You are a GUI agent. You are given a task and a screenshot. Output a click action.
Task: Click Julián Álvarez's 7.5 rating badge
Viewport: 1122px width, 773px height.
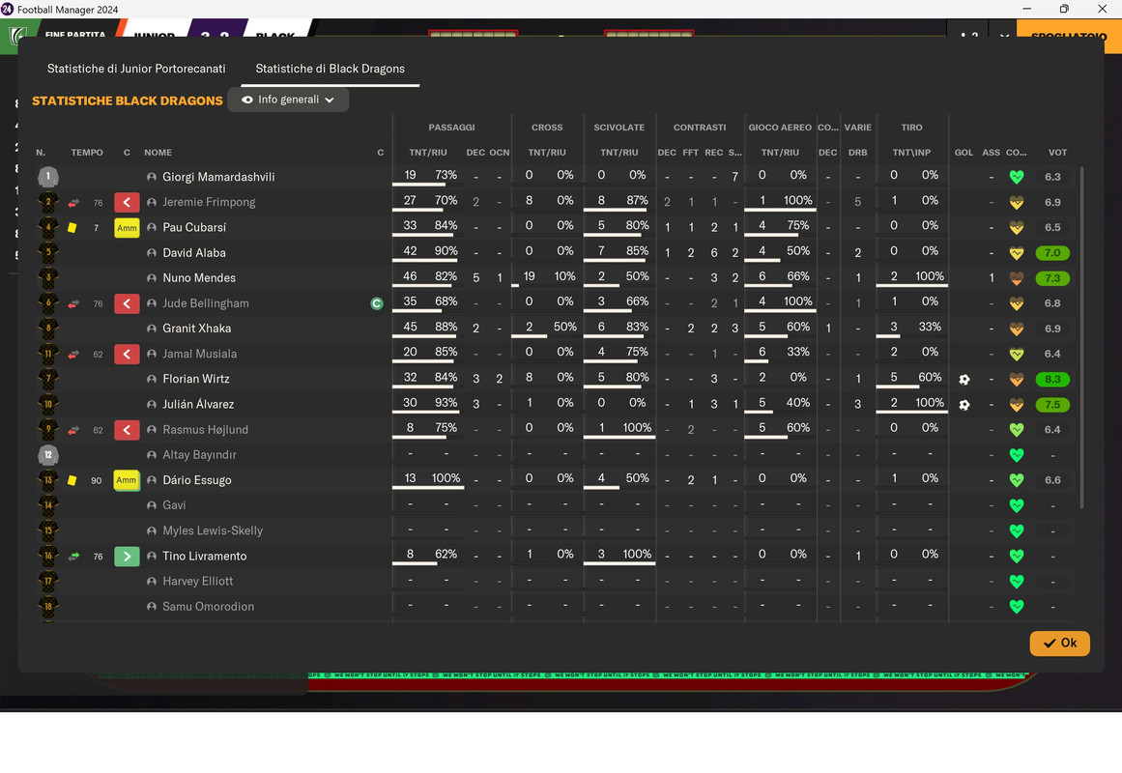pos(1051,405)
